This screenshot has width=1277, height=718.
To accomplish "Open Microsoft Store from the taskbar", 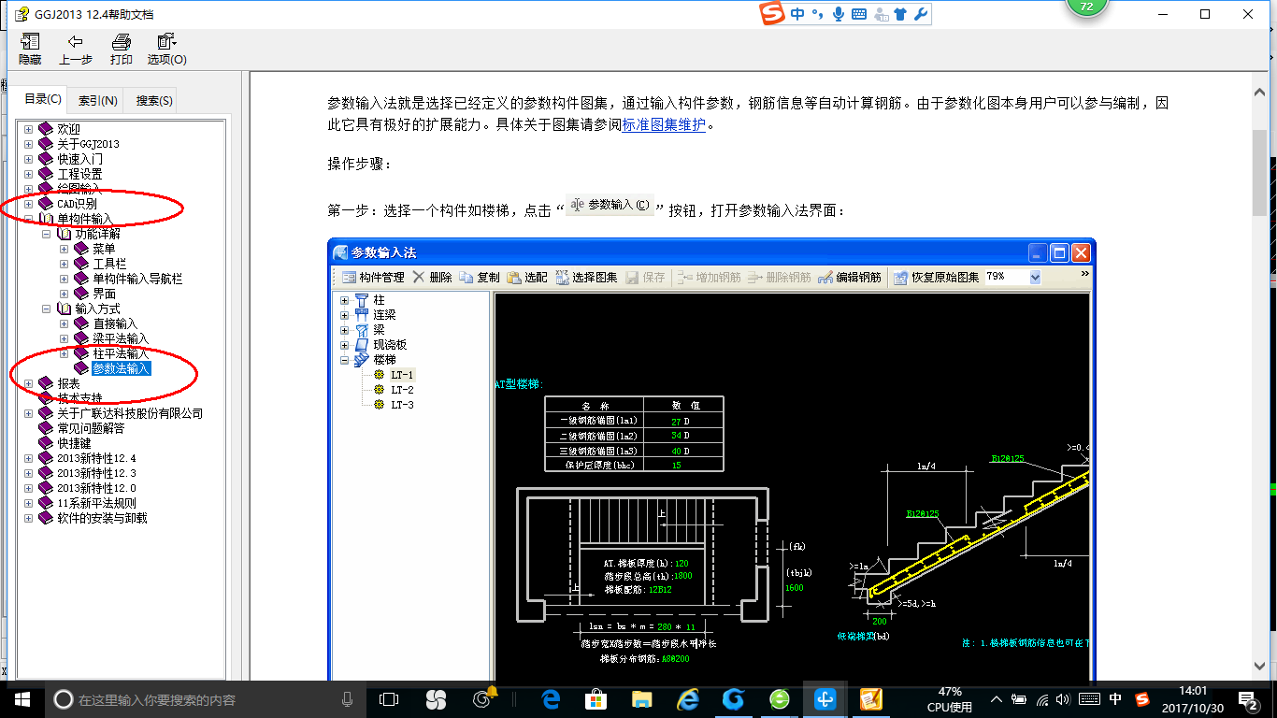I will [x=595, y=699].
